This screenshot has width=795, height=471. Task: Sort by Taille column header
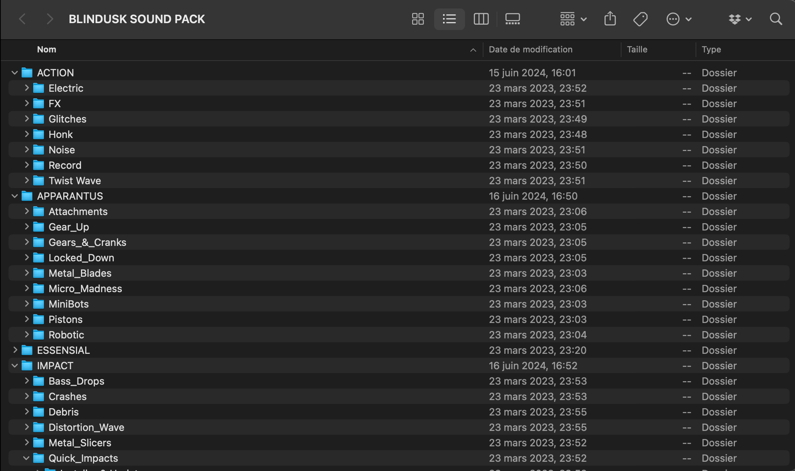point(637,49)
